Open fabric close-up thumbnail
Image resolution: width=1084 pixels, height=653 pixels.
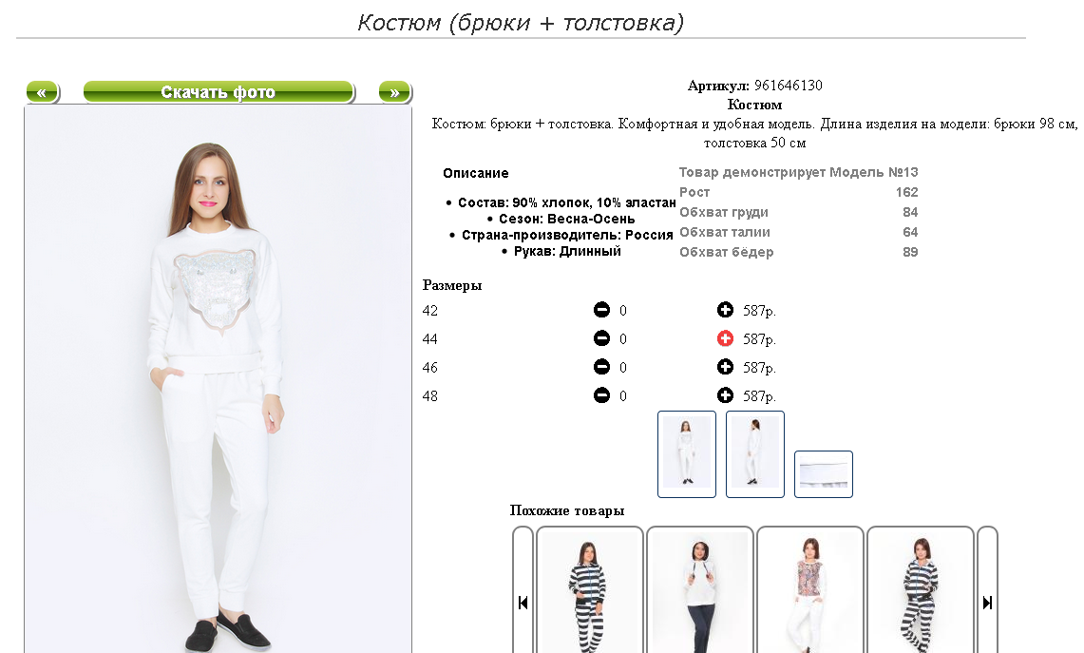(824, 474)
